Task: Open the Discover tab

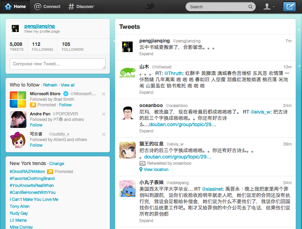Action: pos(81,7)
